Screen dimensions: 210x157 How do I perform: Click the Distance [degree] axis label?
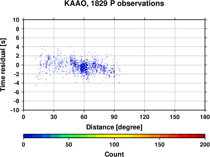click(x=114, y=127)
